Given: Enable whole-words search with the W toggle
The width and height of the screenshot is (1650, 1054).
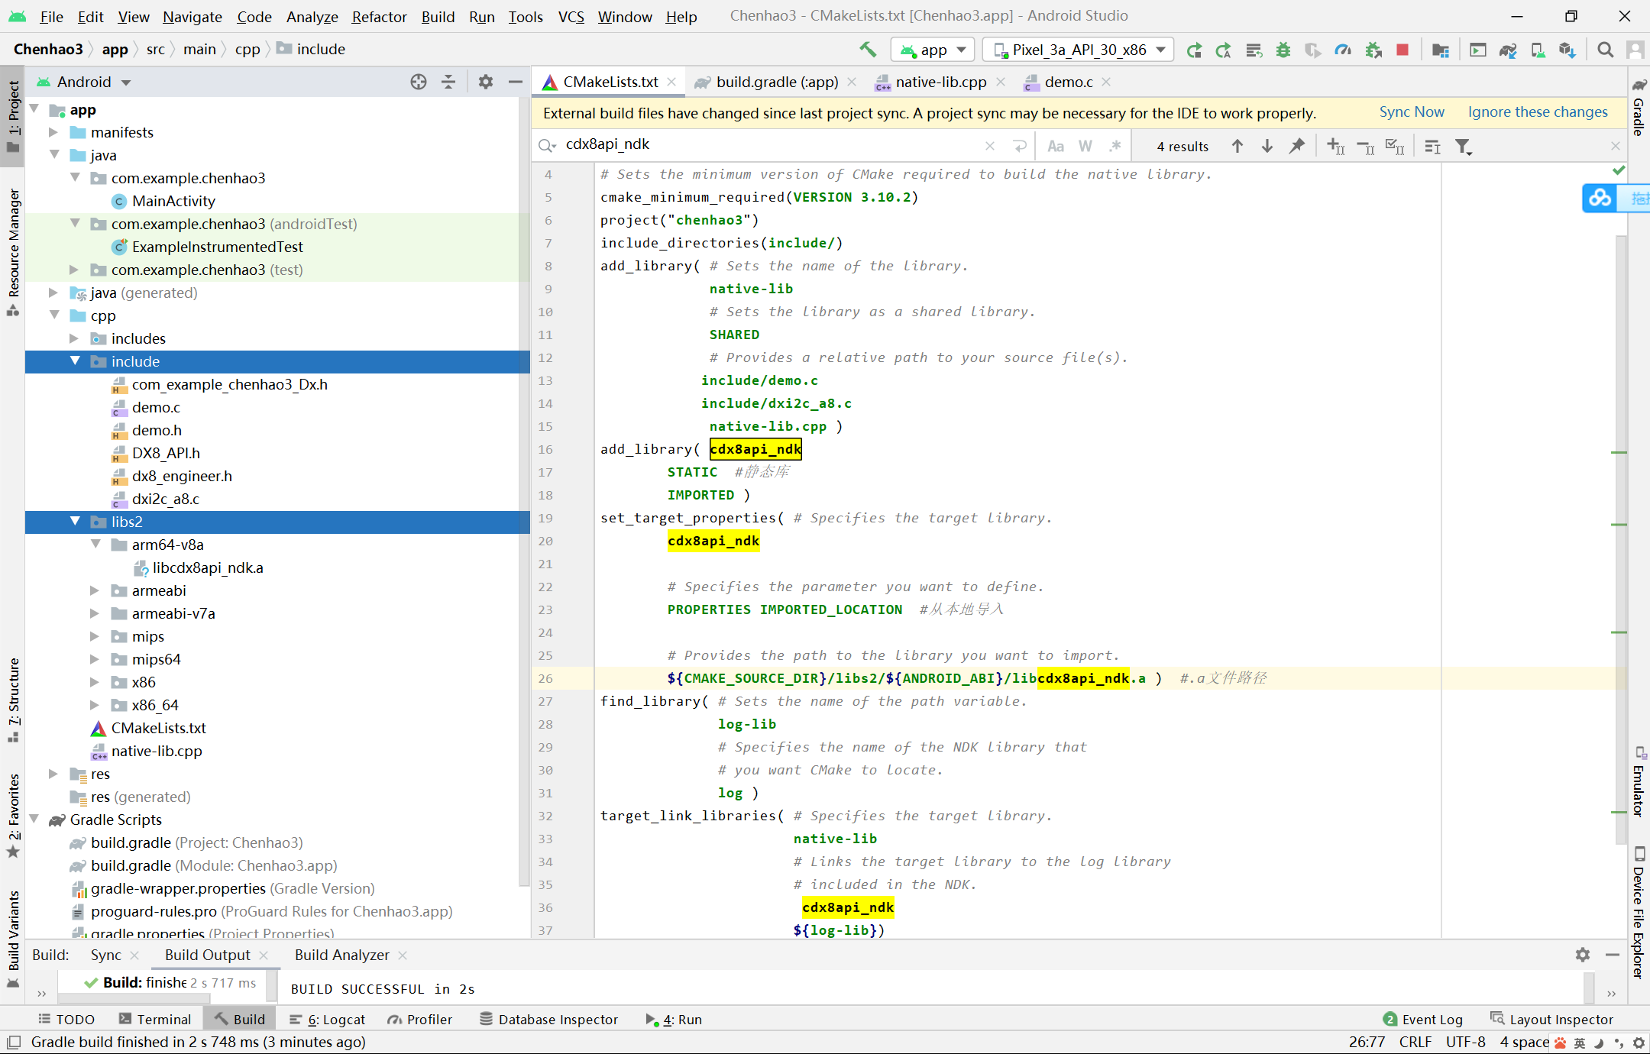Looking at the screenshot, I should [1085, 146].
